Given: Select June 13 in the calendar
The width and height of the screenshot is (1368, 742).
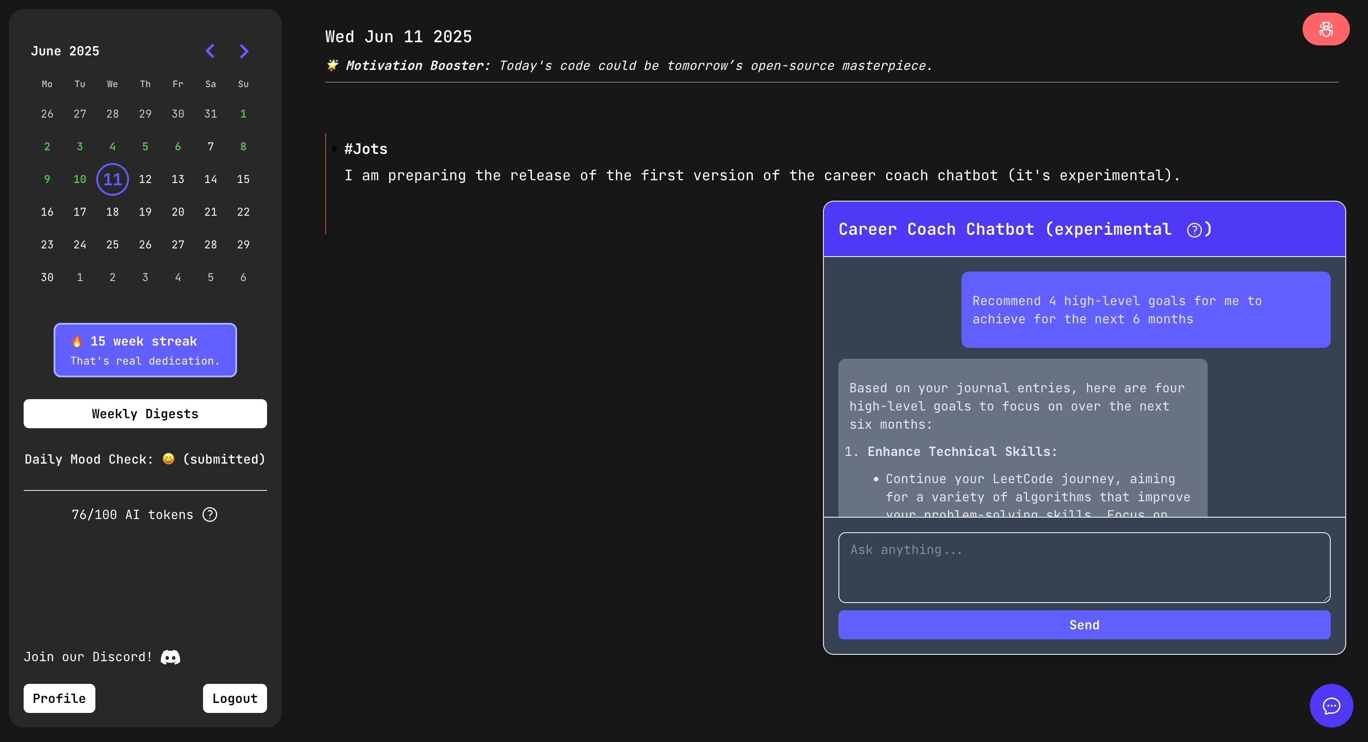Looking at the screenshot, I should click(x=178, y=179).
